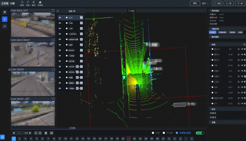The width and height of the screenshot is (246, 141).
Task: Open 3D批注 annotation entry
Action: point(213,113)
